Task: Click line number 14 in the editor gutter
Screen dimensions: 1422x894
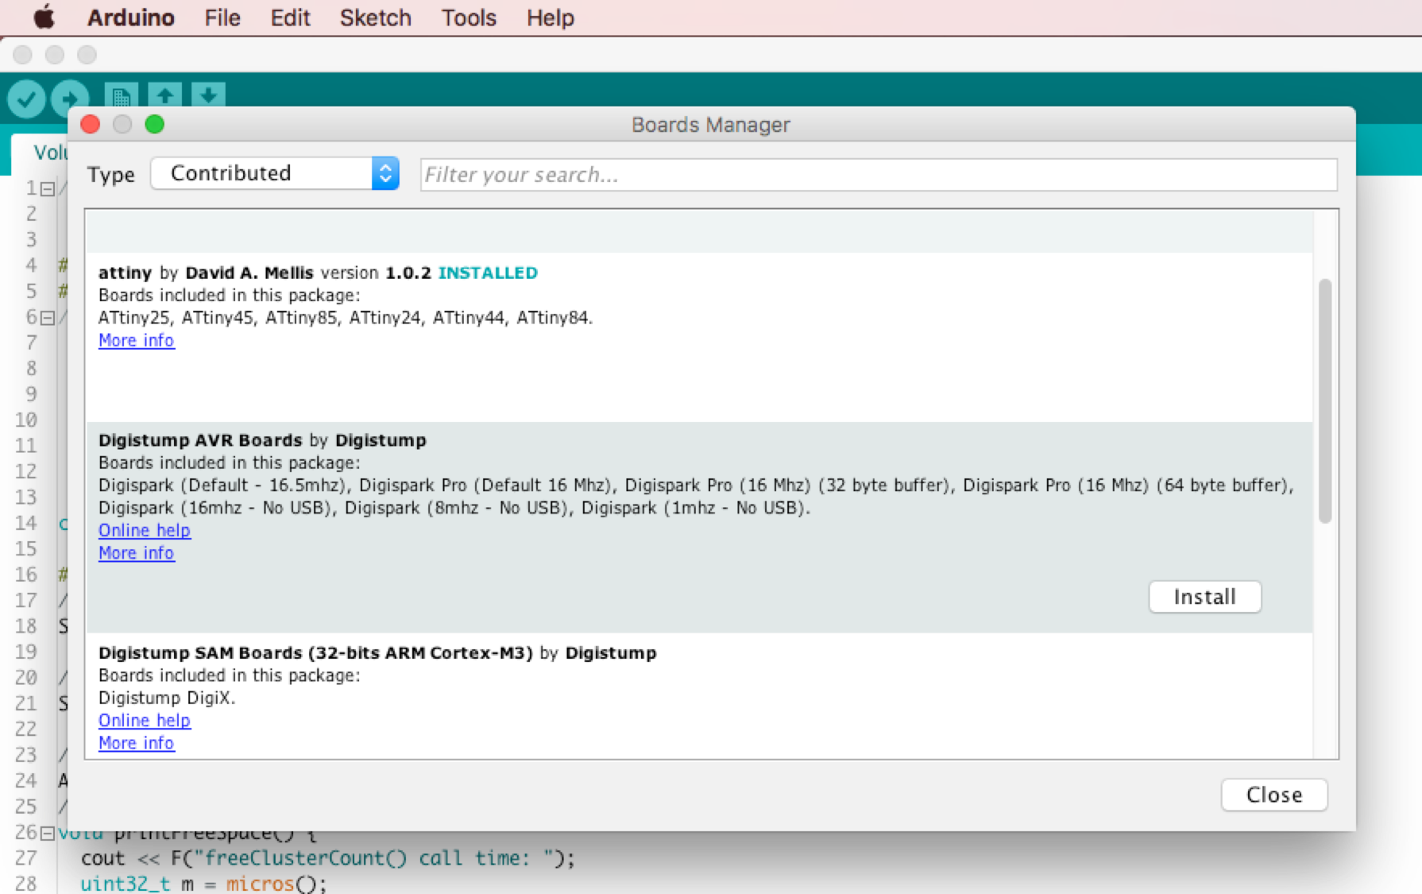Action: tap(26, 523)
